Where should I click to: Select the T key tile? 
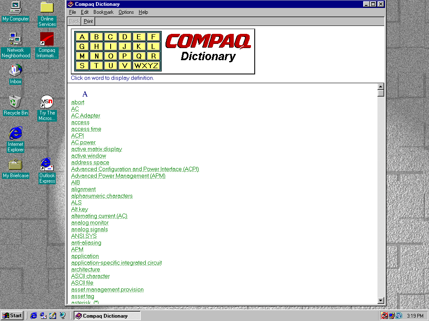click(96, 66)
